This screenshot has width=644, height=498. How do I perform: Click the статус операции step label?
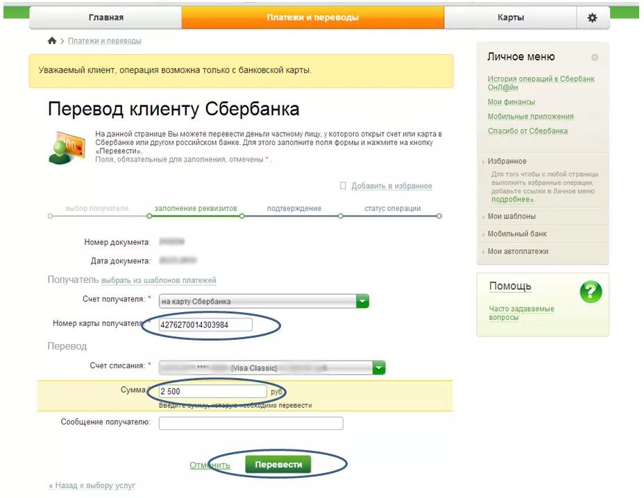392,209
